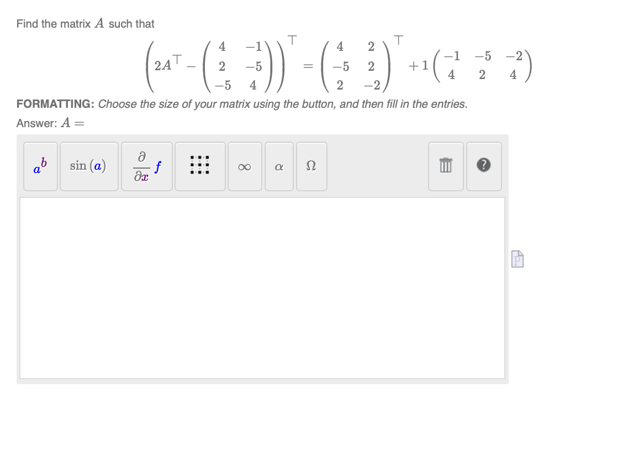Open the superscript/exponent template button
The image size is (644, 450).
[40, 166]
